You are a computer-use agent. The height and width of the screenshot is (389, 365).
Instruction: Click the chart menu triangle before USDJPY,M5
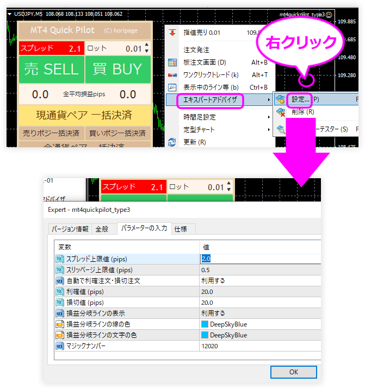(9, 14)
